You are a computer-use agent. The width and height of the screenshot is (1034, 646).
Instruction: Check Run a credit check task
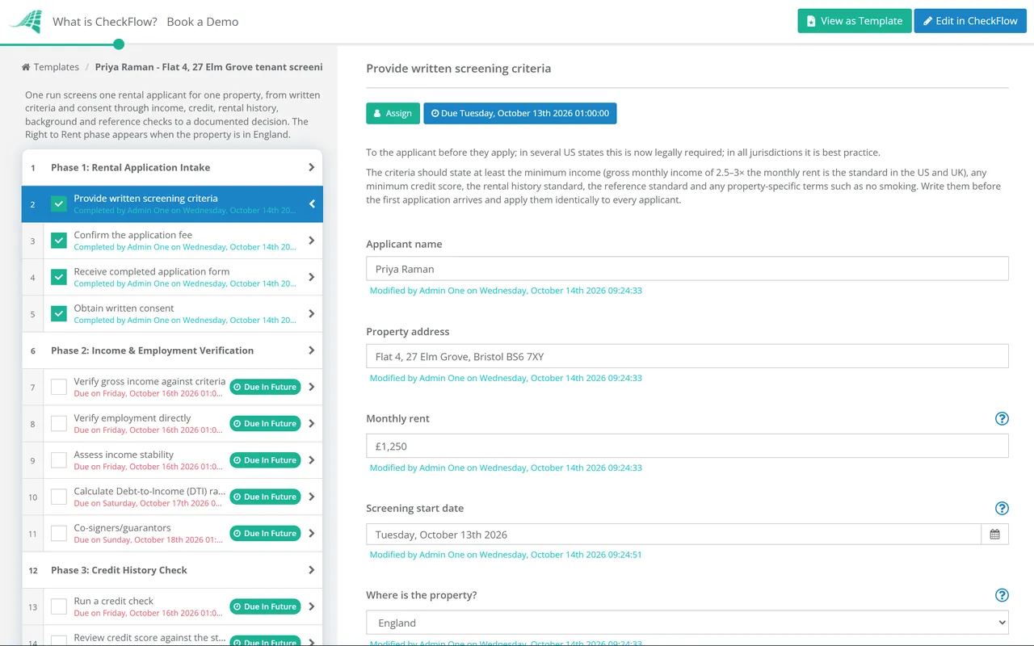(59, 606)
